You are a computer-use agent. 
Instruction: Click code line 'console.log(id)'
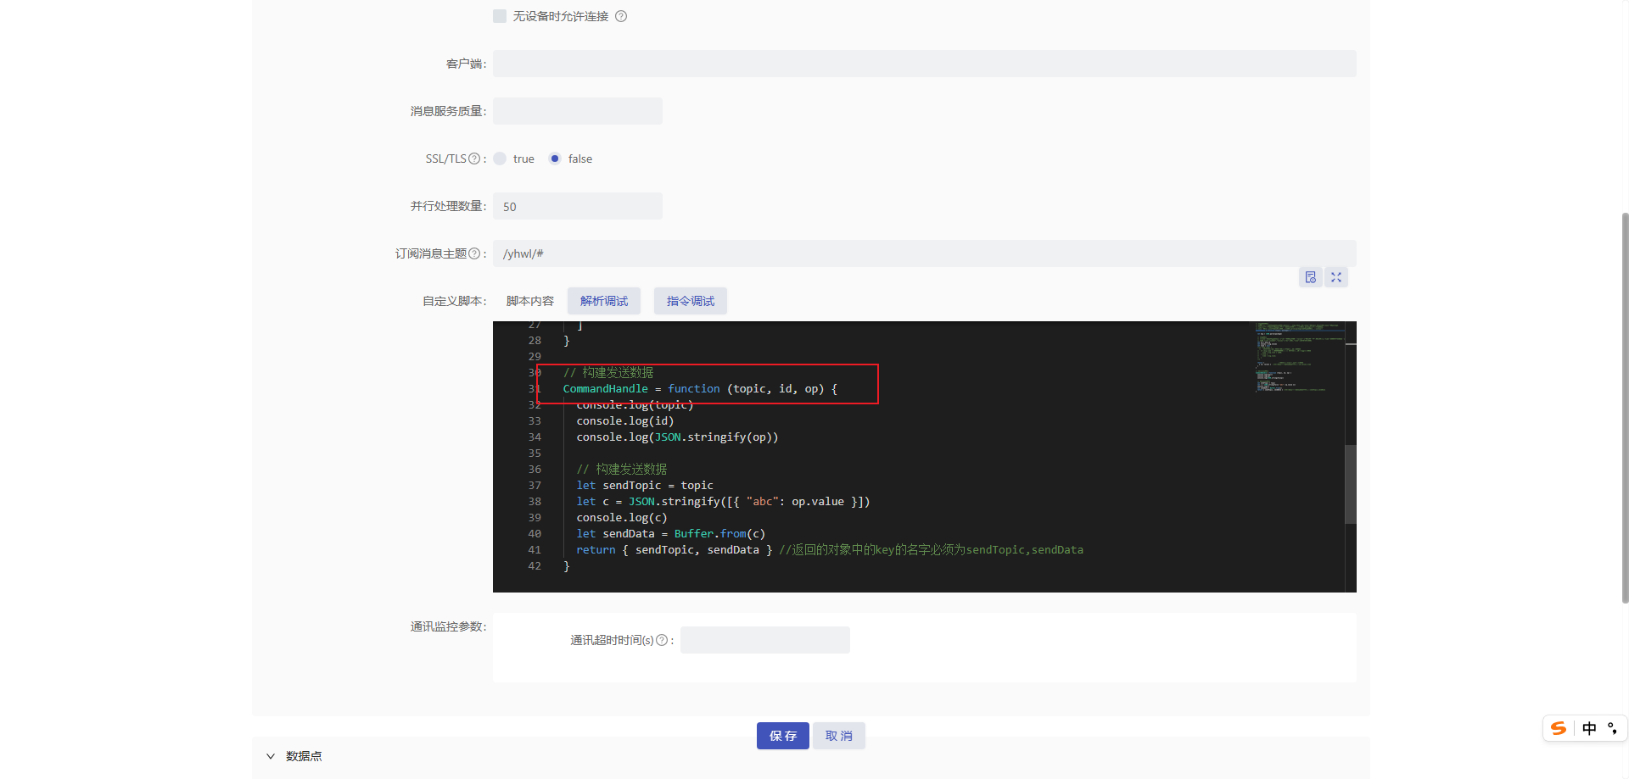click(625, 421)
